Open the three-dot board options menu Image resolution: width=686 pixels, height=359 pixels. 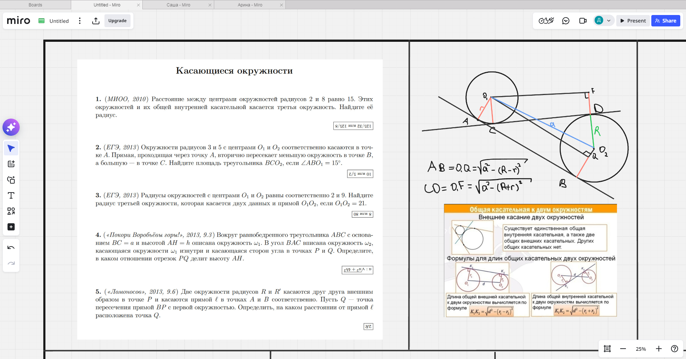click(x=80, y=21)
